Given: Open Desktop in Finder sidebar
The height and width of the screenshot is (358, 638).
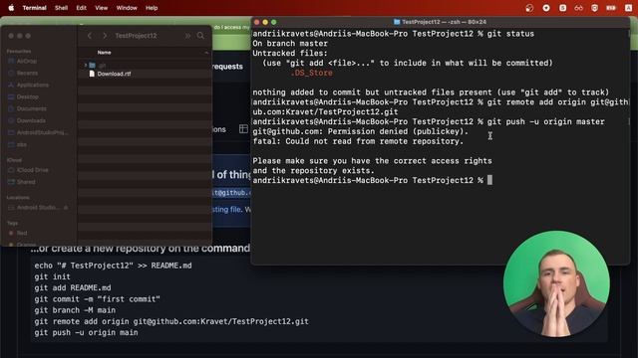Looking at the screenshot, I should click(x=27, y=96).
